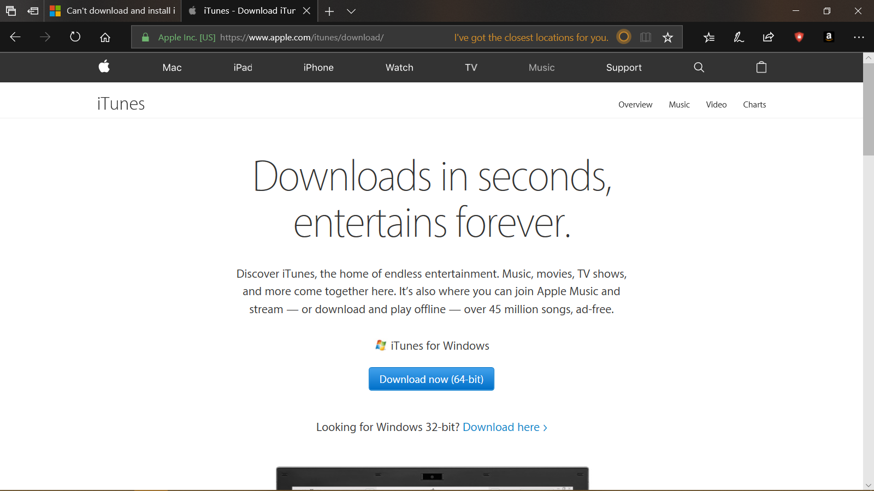874x491 pixels.
Task: Open a new tab with plus icon
Action: [329, 11]
